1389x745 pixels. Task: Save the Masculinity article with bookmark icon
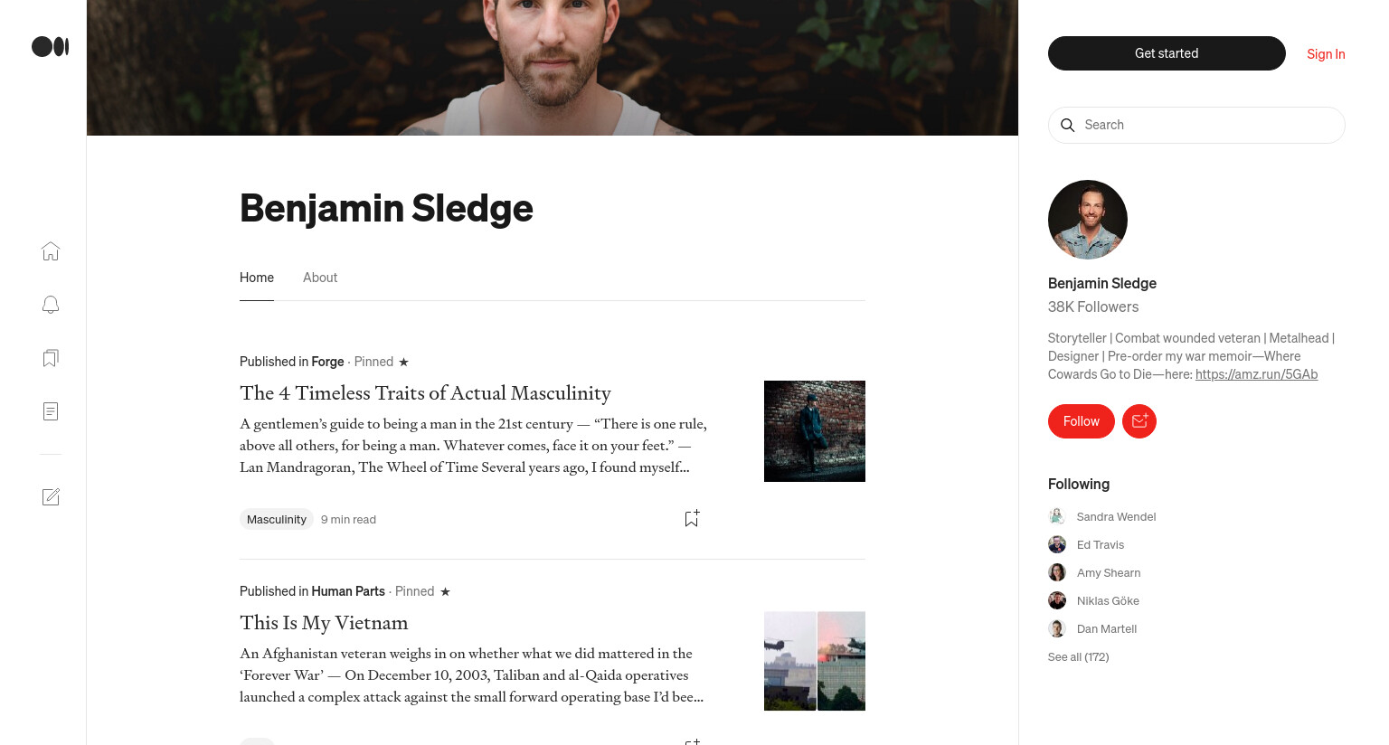coord(692,518)
